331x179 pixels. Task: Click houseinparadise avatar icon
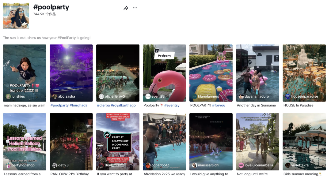click(x=287, y=96)
